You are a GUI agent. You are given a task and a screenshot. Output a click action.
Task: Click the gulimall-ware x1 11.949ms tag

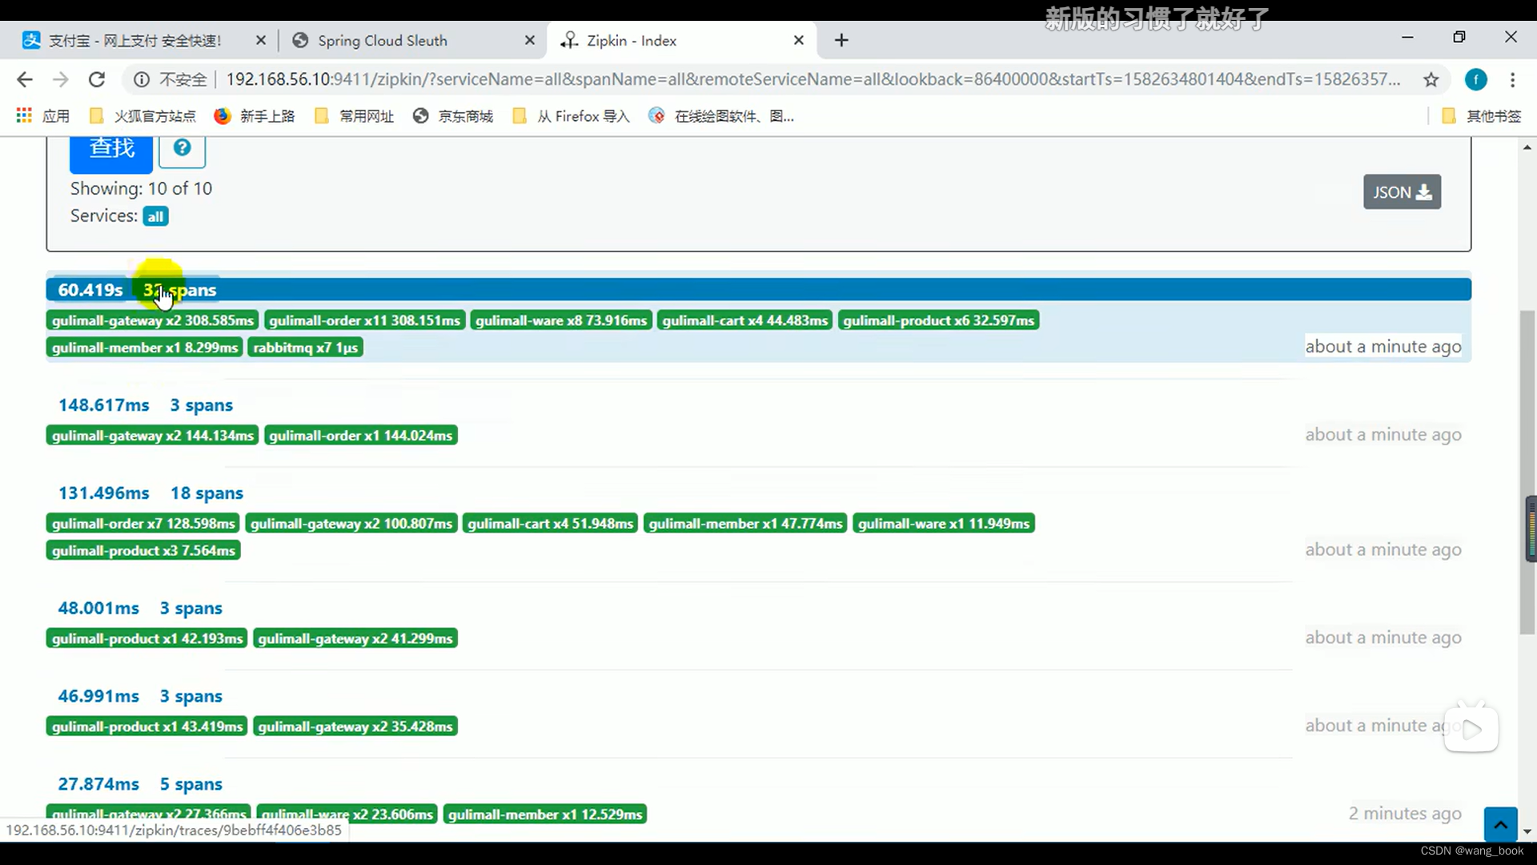(944, 524)
